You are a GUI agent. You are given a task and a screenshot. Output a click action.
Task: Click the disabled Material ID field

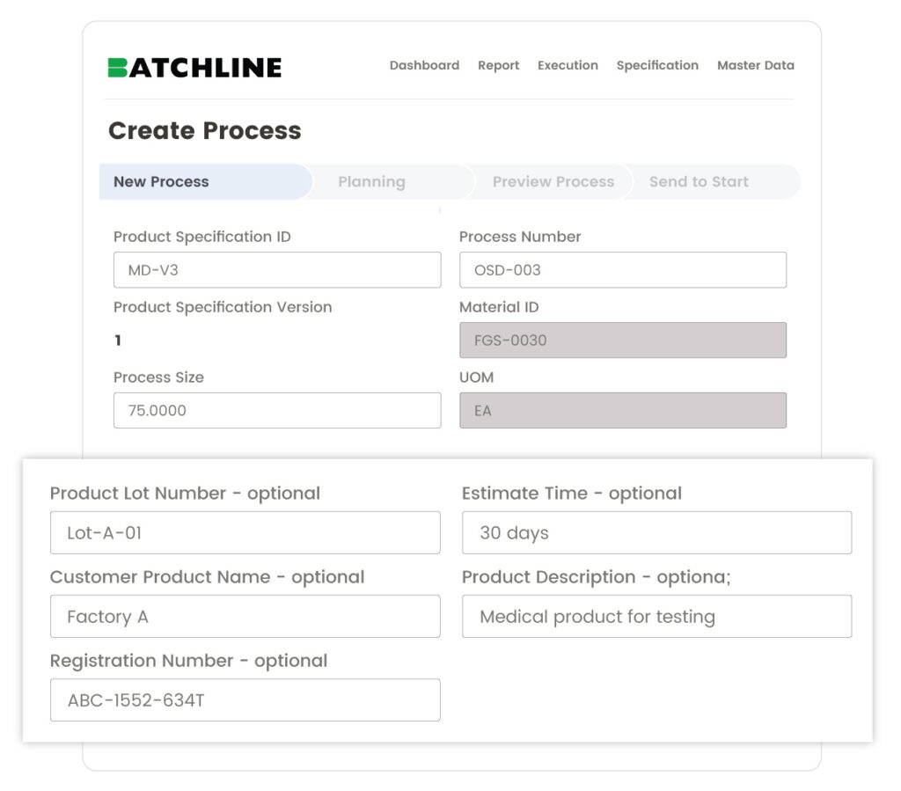click(x=622, y=341)
